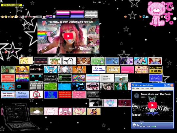Click the pink pixel cat stamp

click(51, 111)
